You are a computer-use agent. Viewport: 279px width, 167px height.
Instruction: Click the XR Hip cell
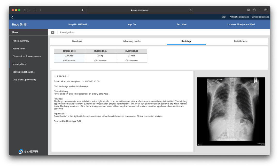(x=100, y=56)
